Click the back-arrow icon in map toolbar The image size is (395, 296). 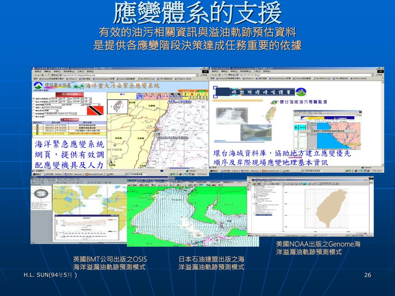click(172, 96)
